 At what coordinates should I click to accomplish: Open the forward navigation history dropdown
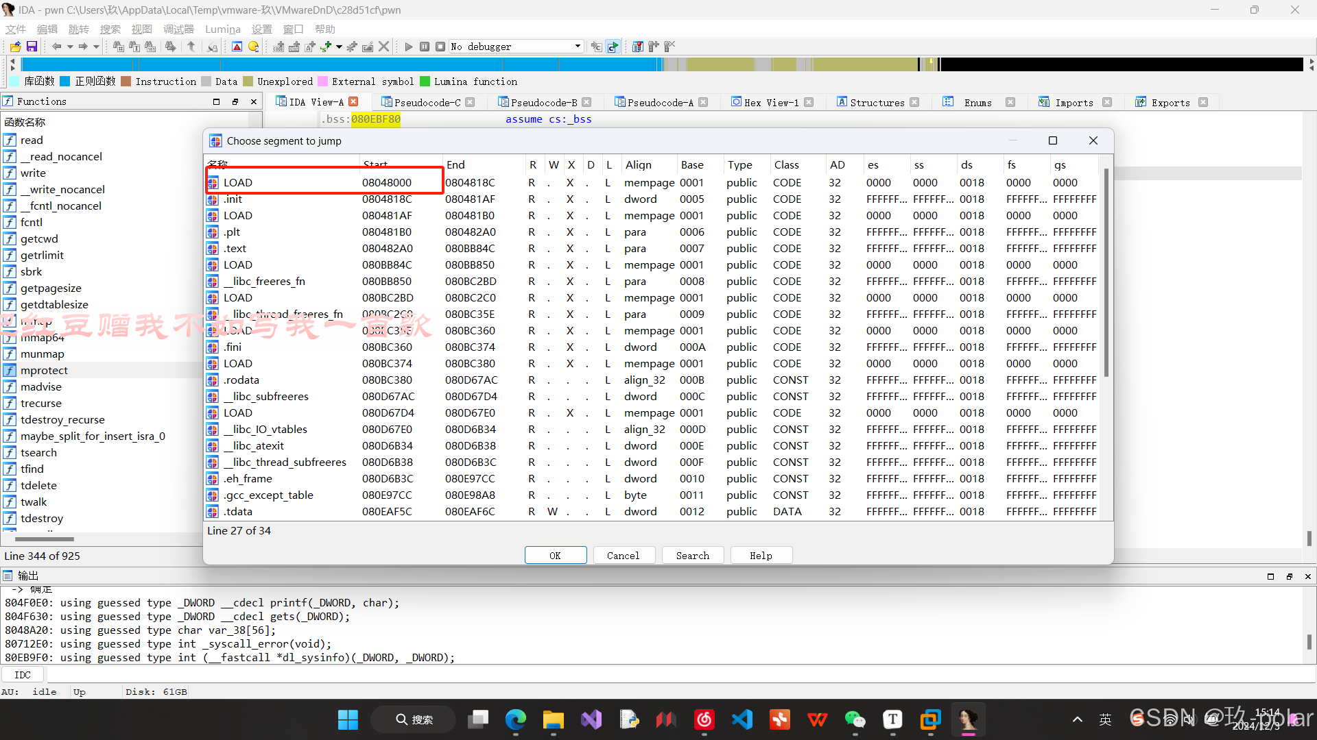(x=95, y=47)
